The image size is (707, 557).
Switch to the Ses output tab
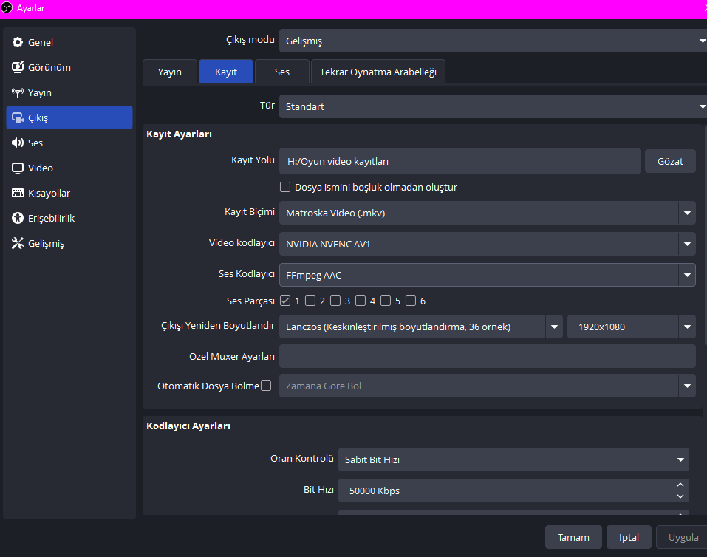[282, 72]
